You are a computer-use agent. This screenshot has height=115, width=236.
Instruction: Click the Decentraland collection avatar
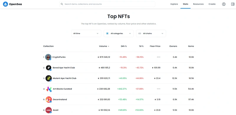[x=48, y=99]
